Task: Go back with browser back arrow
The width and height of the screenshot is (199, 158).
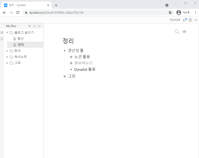Action: click(5, 12)
